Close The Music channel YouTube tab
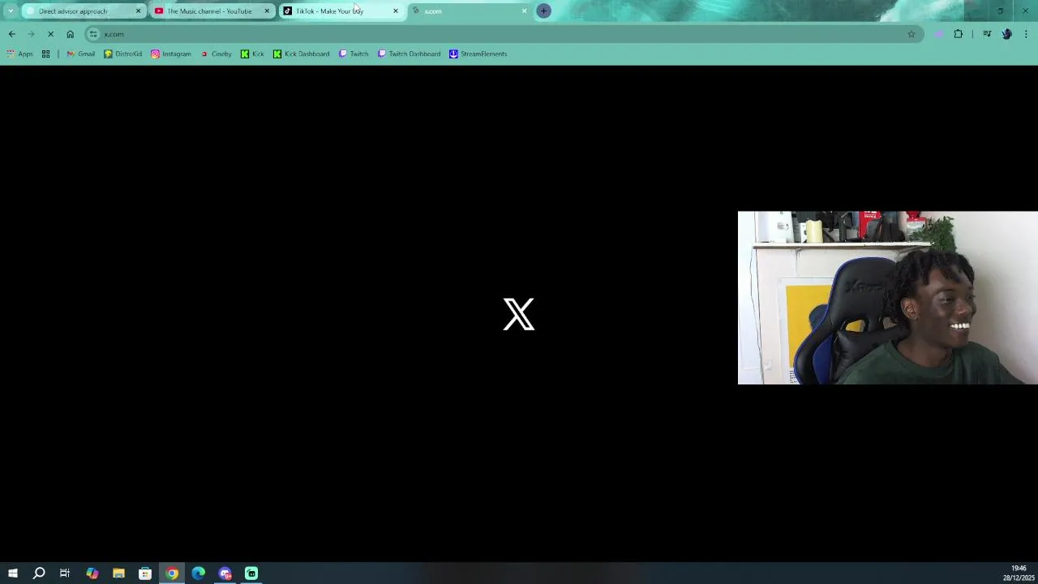1038x584 pixels. coord(267,11)
